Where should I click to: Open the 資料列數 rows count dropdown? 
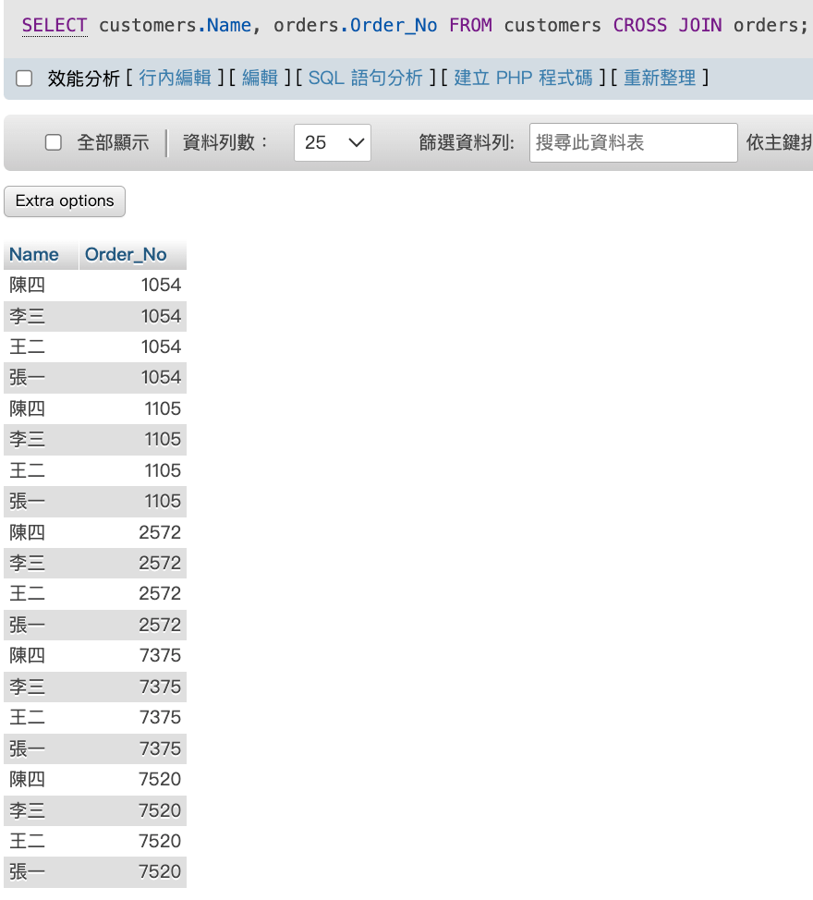[x=332, y=142]
